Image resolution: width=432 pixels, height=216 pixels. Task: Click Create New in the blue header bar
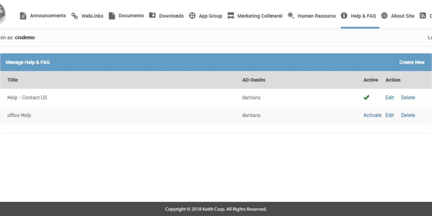pyautogui.click(x=412, y=62)
